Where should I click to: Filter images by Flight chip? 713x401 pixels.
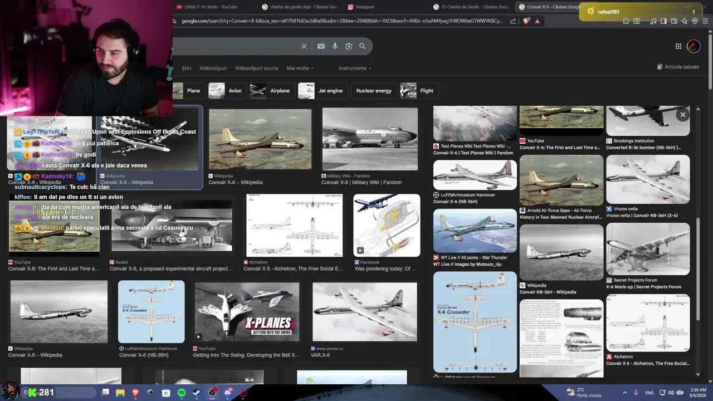[419, 91]
